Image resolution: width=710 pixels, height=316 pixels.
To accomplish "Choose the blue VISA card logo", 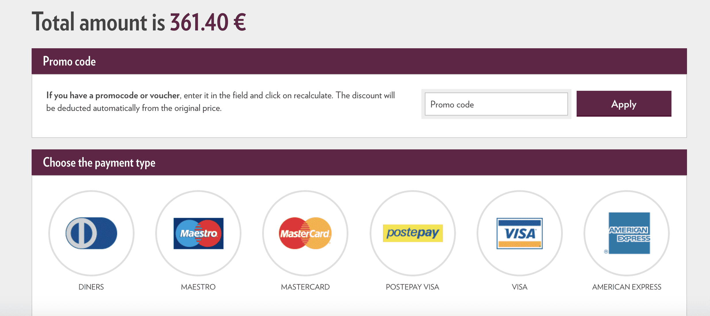I will [x=519, y=233].
